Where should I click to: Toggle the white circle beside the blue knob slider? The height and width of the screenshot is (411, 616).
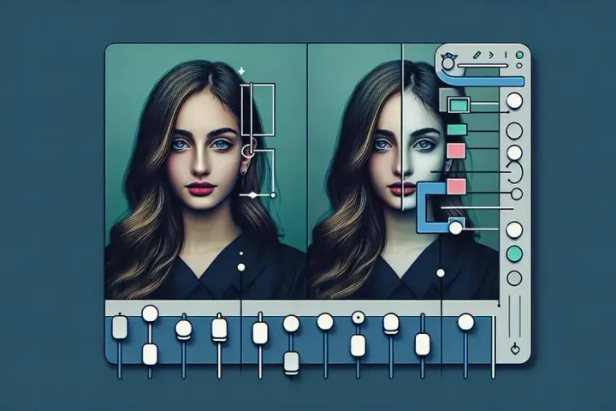(x=514, y=230)
